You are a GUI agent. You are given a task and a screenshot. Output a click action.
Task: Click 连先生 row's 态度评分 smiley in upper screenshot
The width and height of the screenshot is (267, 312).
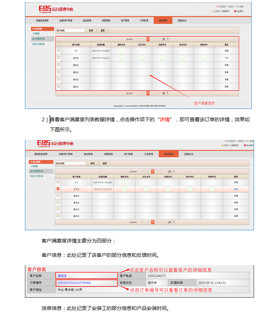pyautogui.click(x=162, y=58)
